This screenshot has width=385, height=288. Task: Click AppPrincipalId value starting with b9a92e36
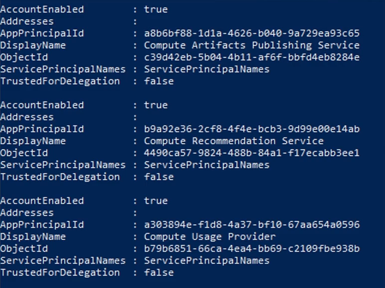(251, 129)
